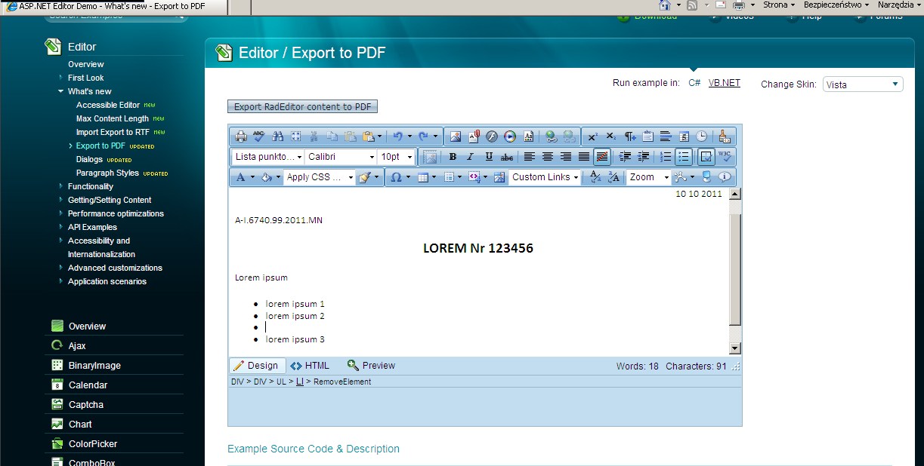
Task: Open the browser Strona menu
Action: pos(779,5)
